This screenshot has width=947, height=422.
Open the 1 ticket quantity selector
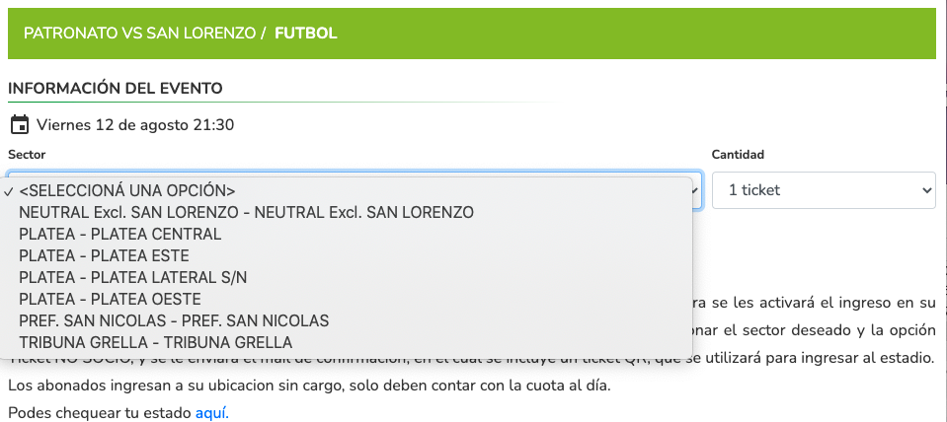(824, 190)
